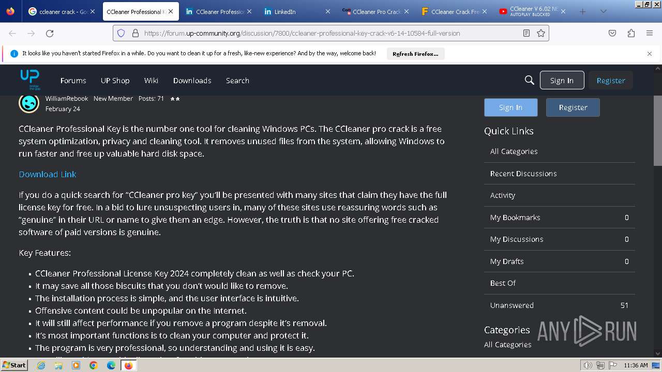Viewport: 662px width, 372px height.
Task: Switch to the LinkedIn tab
Action: [x=297, y=11]
